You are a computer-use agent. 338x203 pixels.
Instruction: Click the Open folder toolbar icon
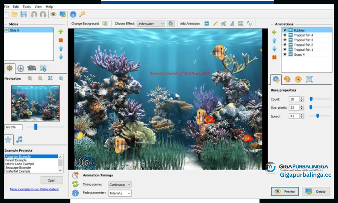[14, 14]
